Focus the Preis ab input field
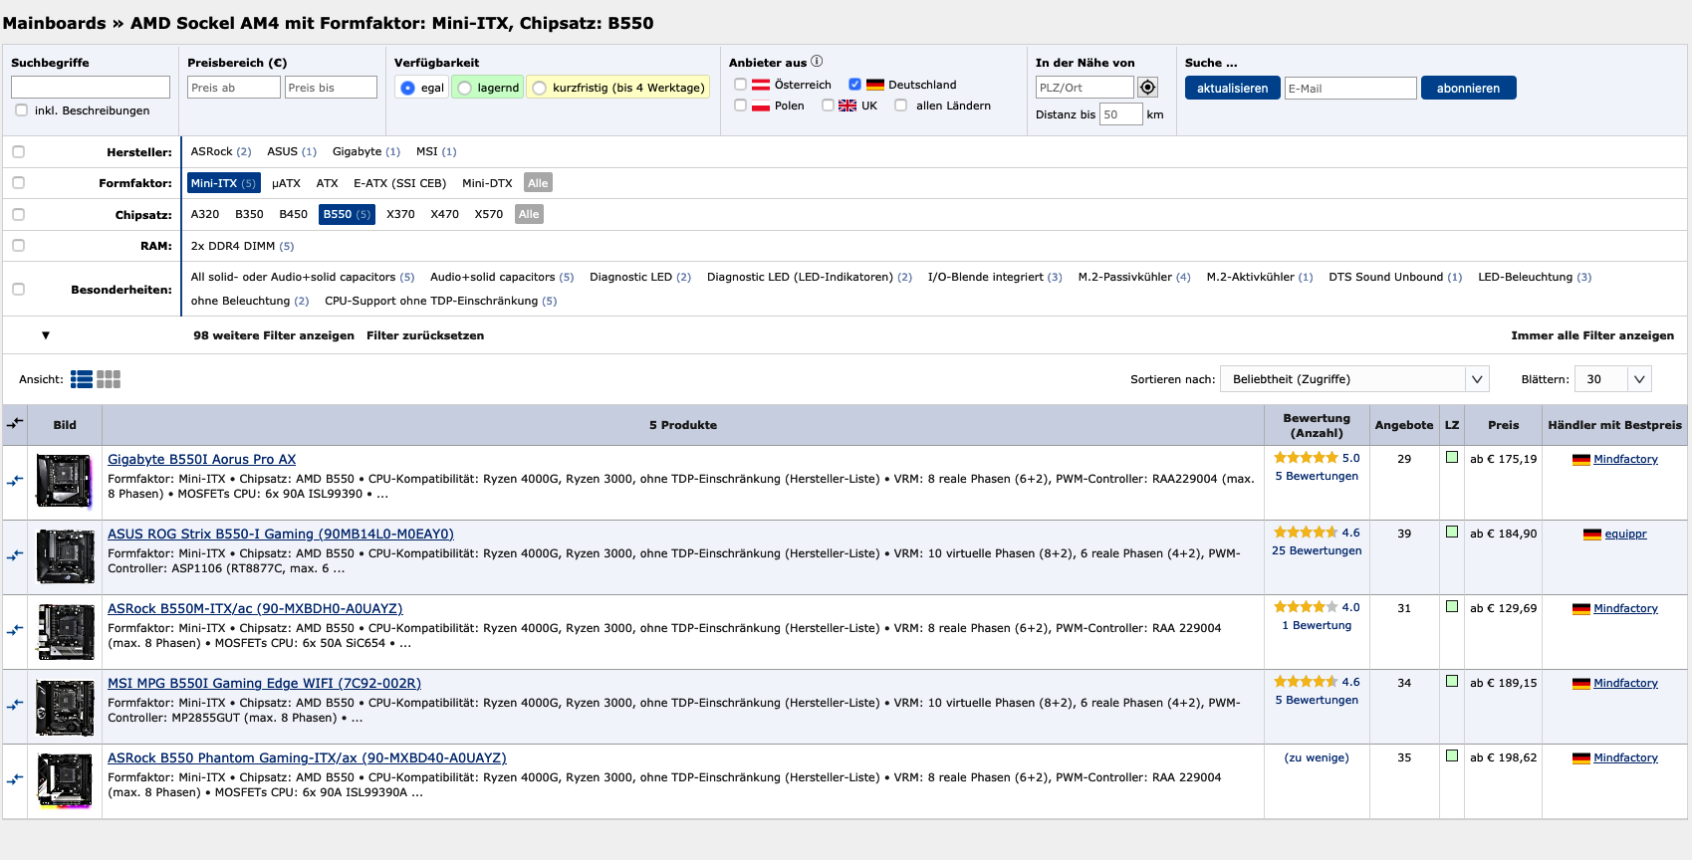This screenshot has height=860, width=1692. pos(234,88)
